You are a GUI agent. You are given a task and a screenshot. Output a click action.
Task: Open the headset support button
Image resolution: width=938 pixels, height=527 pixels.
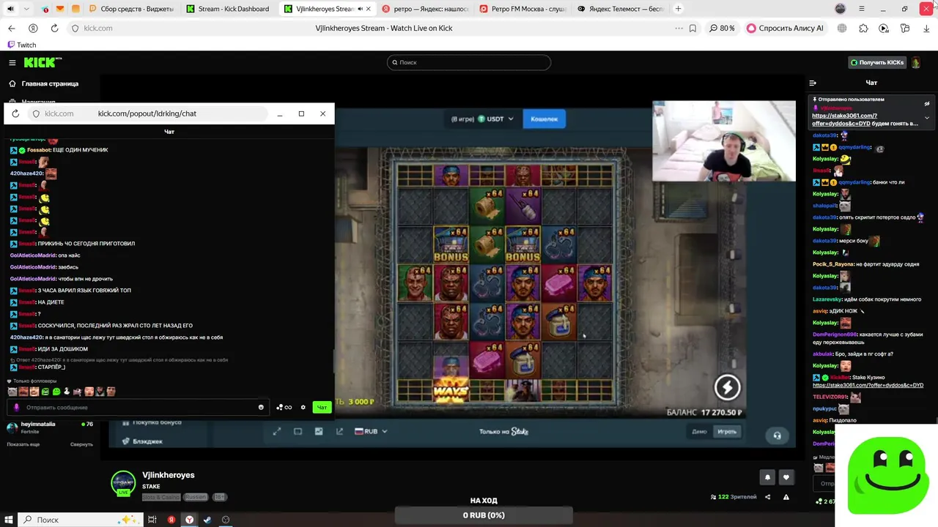pyautogui.click(x=777, y=435)
